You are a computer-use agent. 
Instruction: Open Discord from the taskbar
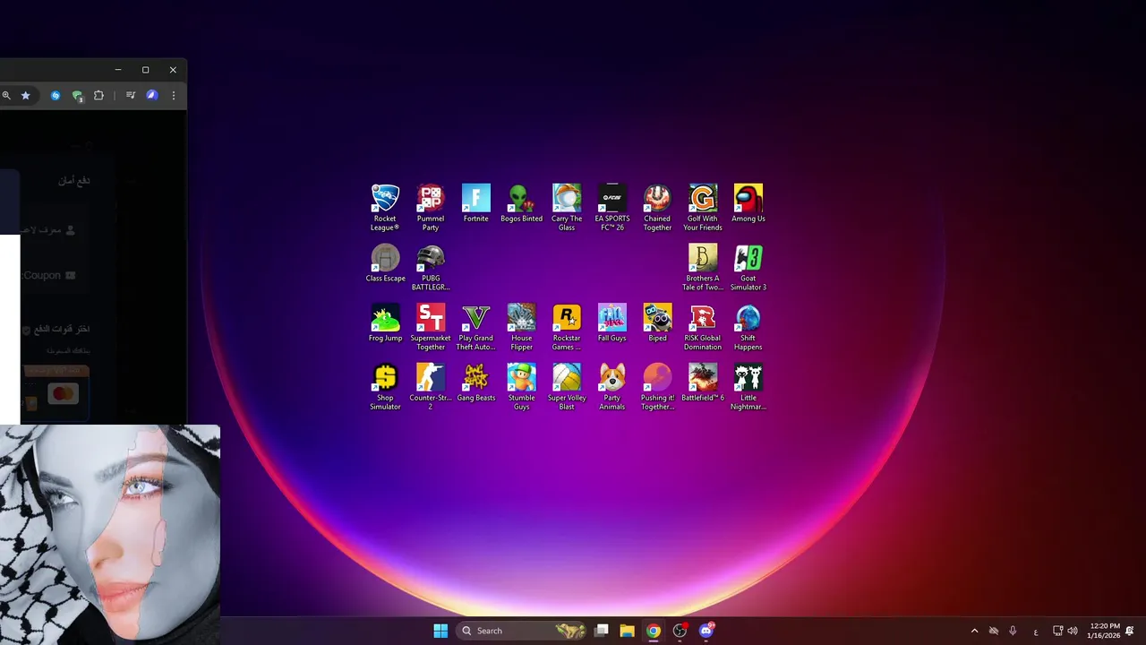click(706, 631)
